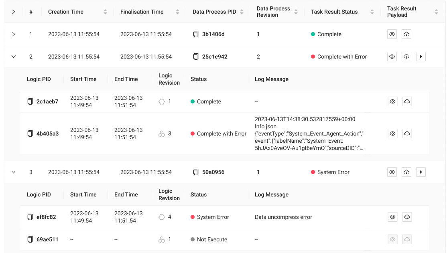The height and width of the screenshot is (253, 447).
Task: Sort by Finalisation Time column
Action: (x=177, y=12)
